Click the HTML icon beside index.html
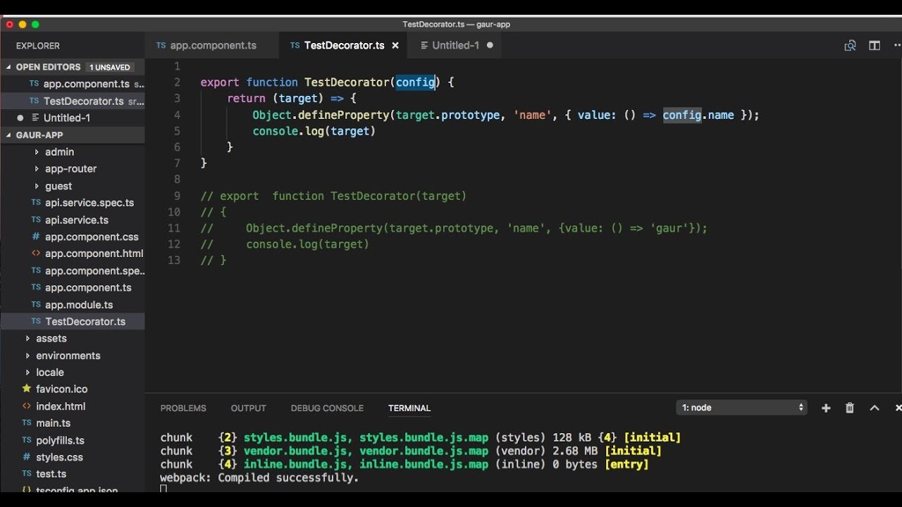 [x=27, y=406]
